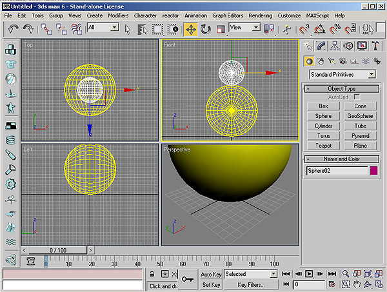Open the Hierarchy panel tab

(335, 45)
